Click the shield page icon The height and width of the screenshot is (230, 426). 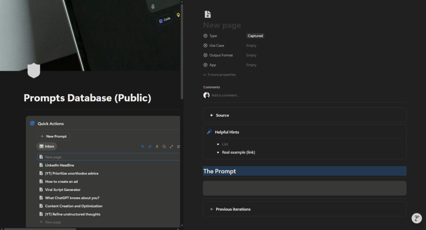click(x=33, y=70)
